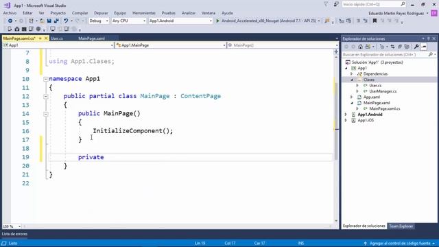This screenshot has height=247, width=439.
Task: Click Agregar al control de código fuente
Action: [x=399, y=244]
